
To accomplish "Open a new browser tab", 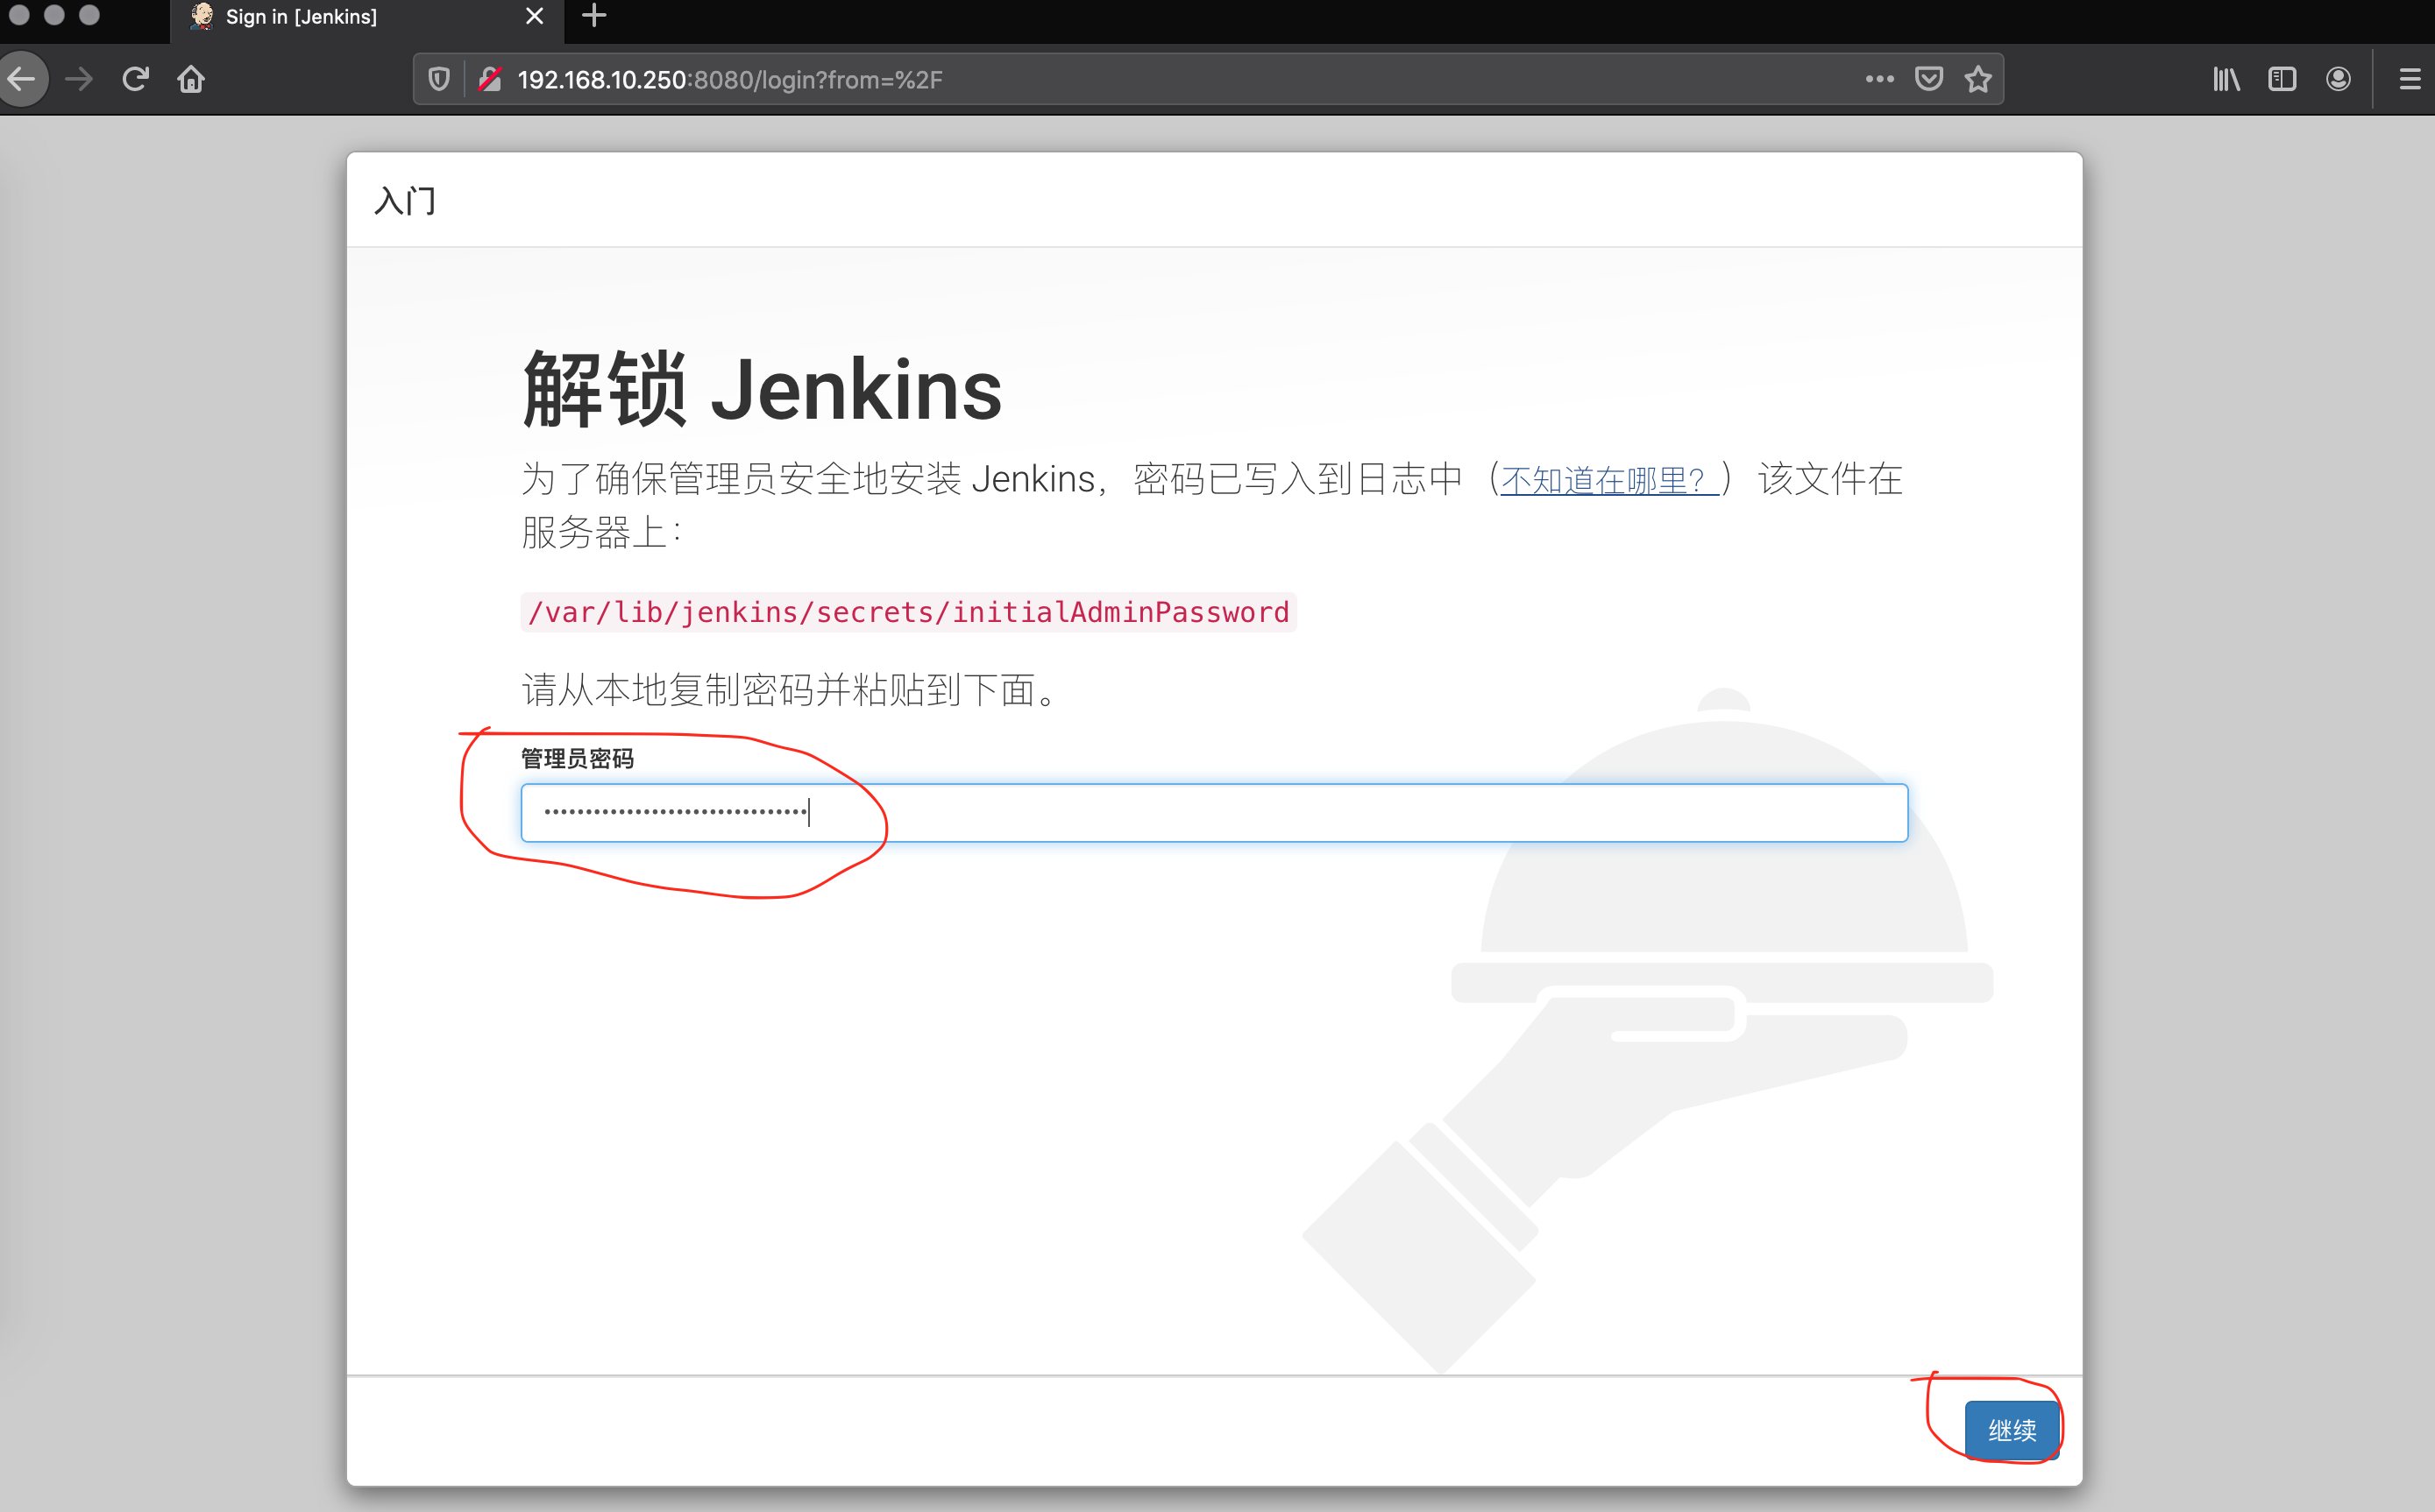I will [594, 16].
